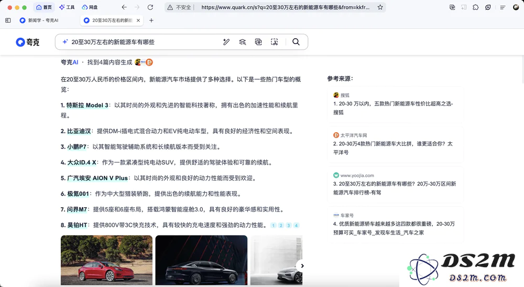524x287 pixels.
Task: Open the dark sedan car thumbnail
Action: [201, 260]
